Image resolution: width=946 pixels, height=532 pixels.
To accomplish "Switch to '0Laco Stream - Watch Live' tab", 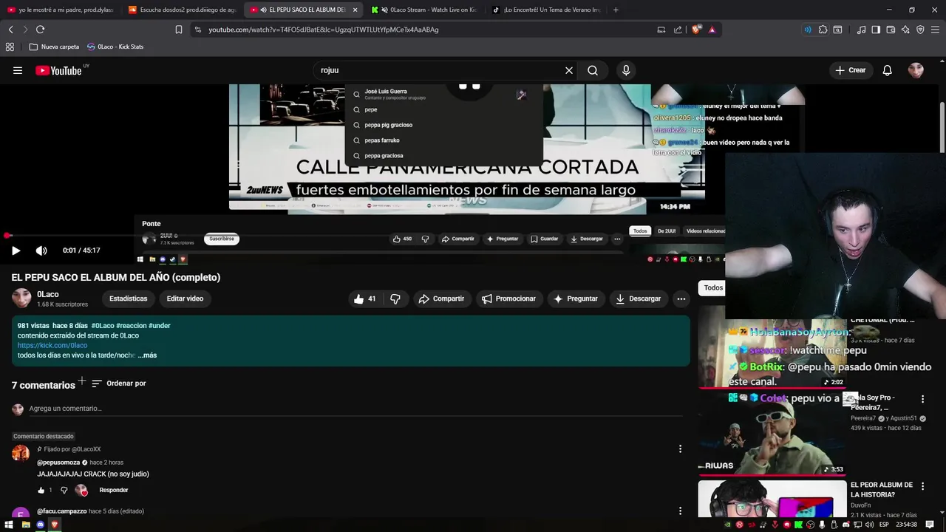I will coord(425,10).
